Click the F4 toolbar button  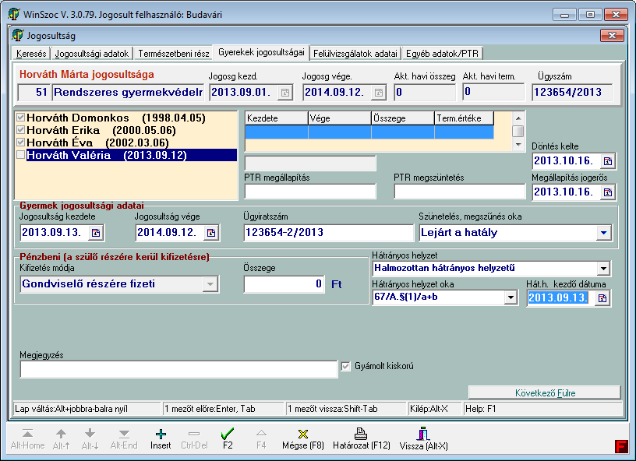pos(261,438)
